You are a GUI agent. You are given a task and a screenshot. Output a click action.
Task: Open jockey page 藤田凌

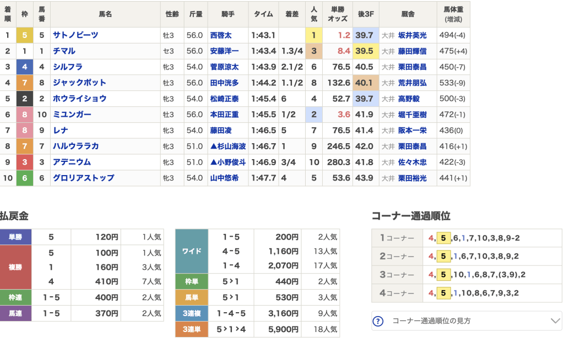tap(221, 130)
